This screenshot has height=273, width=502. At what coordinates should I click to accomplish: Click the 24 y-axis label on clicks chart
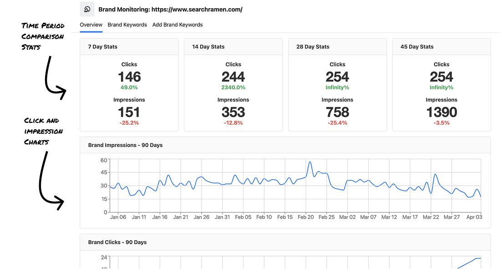click(x=104, y=258)
